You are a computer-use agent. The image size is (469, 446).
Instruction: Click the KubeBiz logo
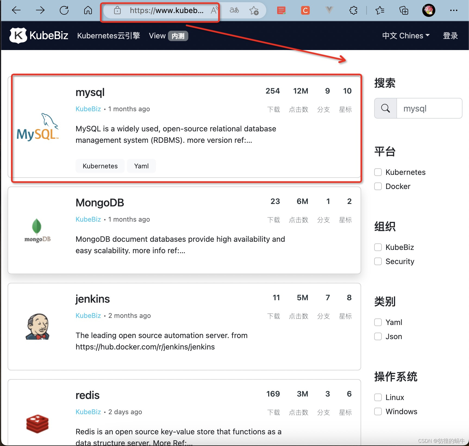[x=39, y=36]
